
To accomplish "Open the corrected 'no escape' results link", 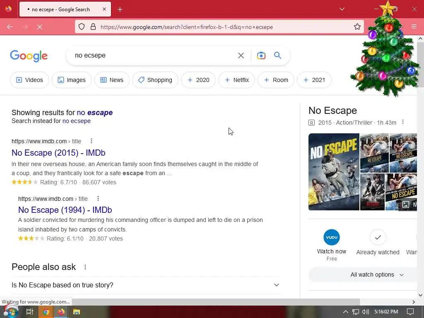I will [95, 113].
